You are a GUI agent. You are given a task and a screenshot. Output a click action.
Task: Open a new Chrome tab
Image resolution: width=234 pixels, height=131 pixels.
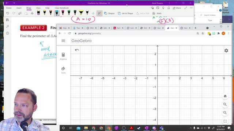195,28
